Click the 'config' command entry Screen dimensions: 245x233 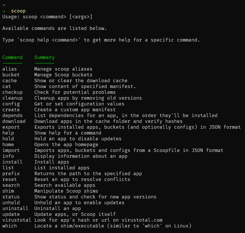click(x=11, y=104)
